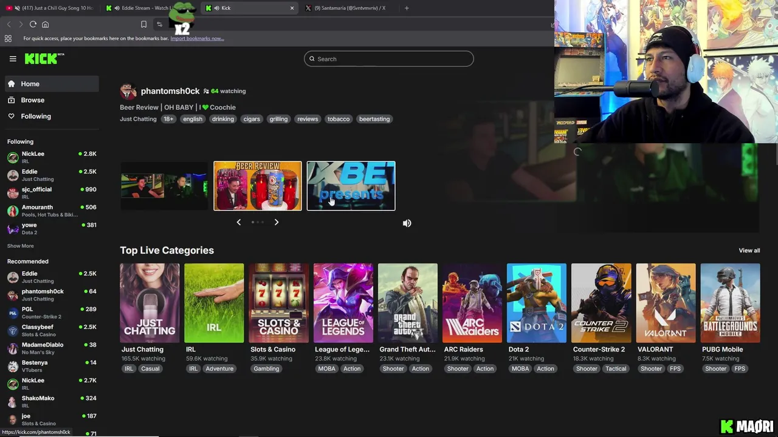Open joe in Recommended list
The height and width of the screenshot is (437, 778).
point(52,419)
